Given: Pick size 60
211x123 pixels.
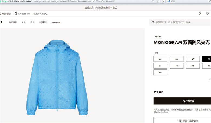Looking at the screenshot, I should point(160,72).
